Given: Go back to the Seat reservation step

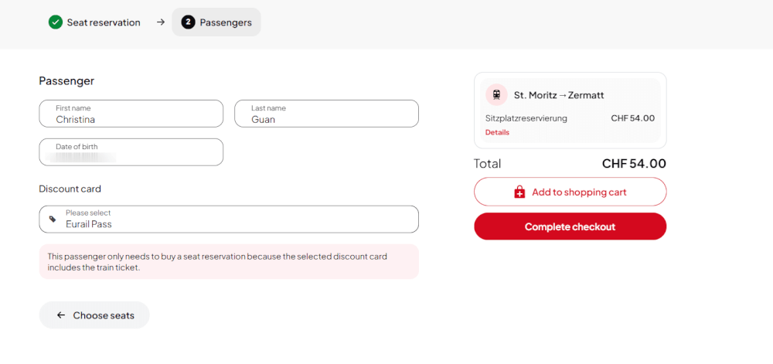Looking at the screenshot, I should click(103, 22).
